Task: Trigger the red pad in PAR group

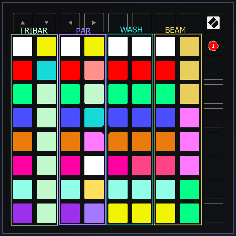Action: click(70, 70)
